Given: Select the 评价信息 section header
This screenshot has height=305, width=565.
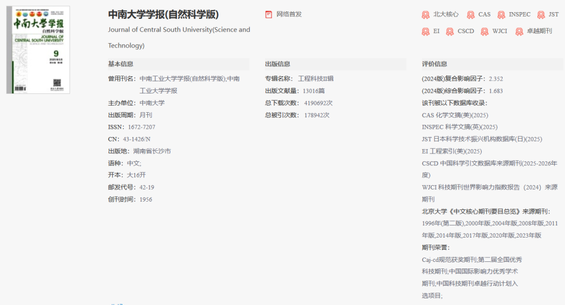Looking at the screenshot, I should (434, 64).
